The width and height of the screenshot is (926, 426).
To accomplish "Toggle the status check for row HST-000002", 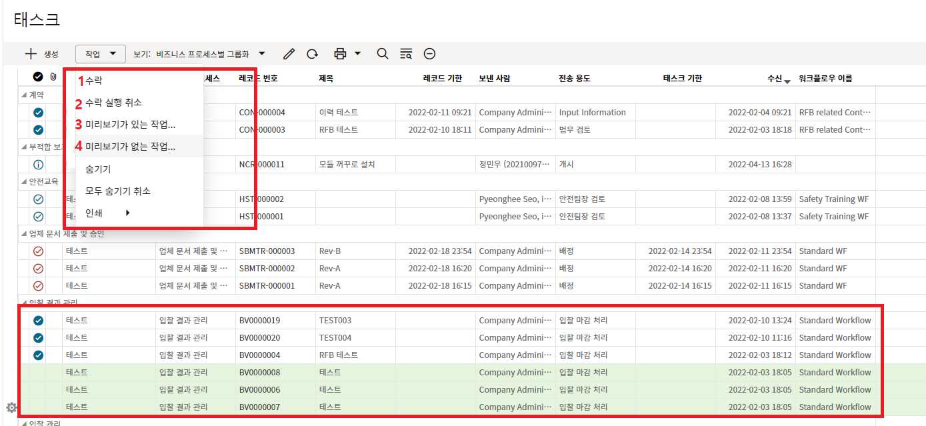I will 38,199.
